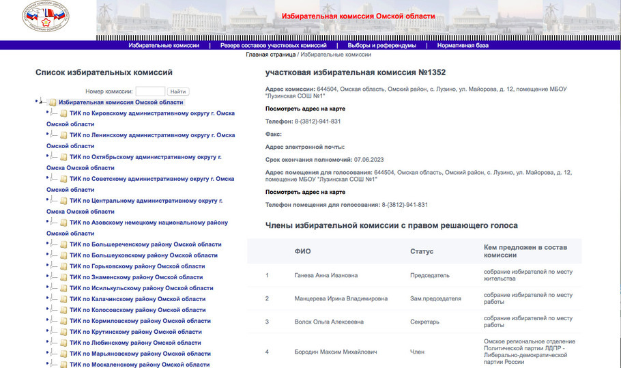Click root folder icon of Избирательная комиссия Омской области
This screenshot has height=368, width=621.
tap(53, 102)
